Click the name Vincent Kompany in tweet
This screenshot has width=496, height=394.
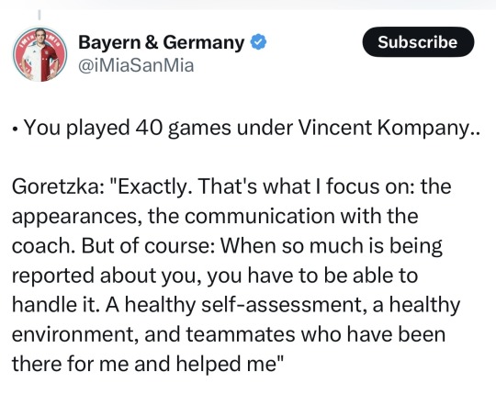(x=389, y=128)
